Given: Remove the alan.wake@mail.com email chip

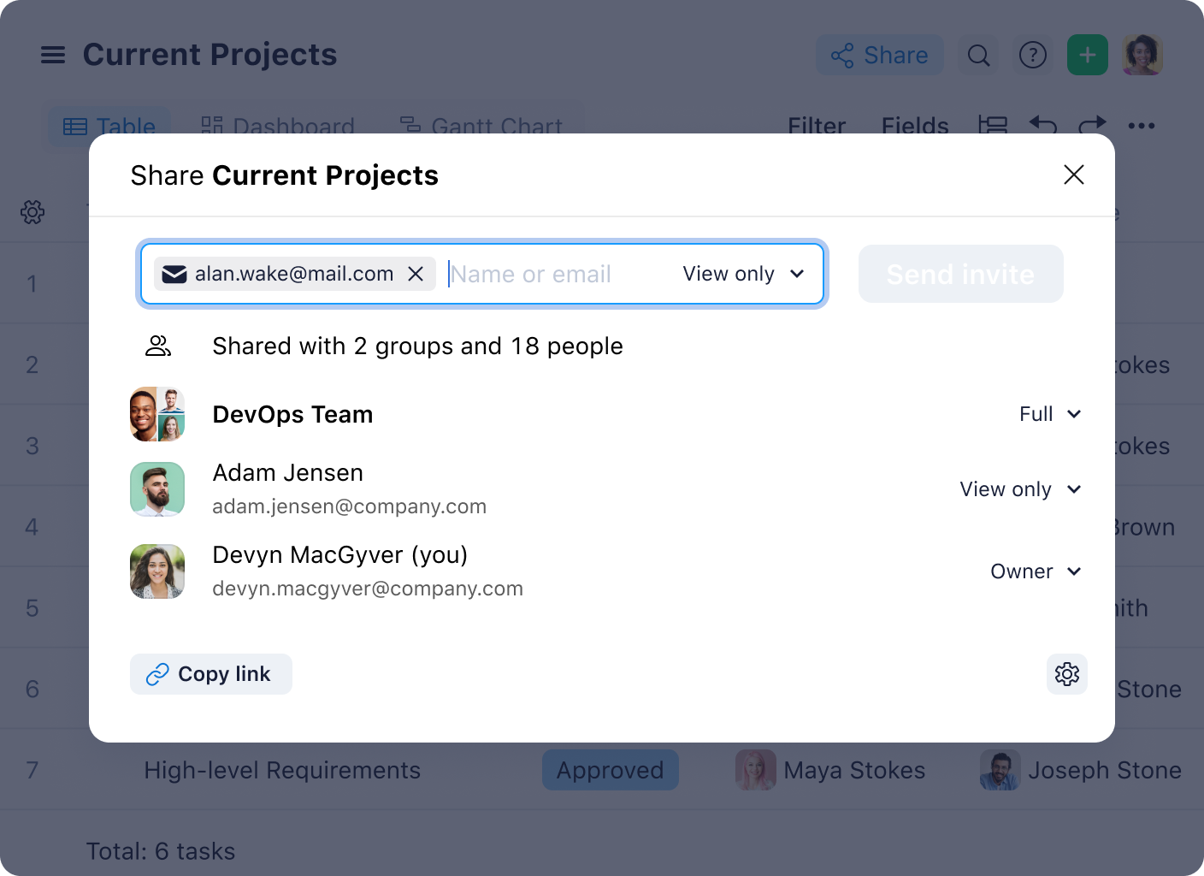Looking at the screenshot, I should [x=416, y=274].
